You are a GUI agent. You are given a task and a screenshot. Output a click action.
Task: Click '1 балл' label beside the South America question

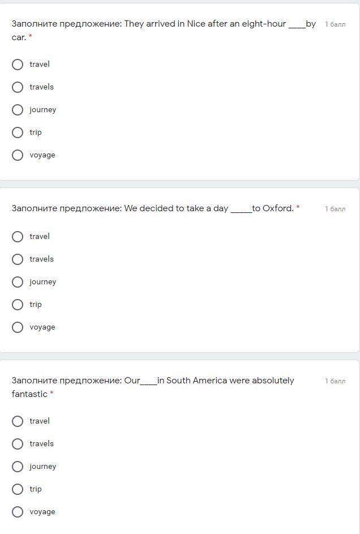(x=335, y=381)
